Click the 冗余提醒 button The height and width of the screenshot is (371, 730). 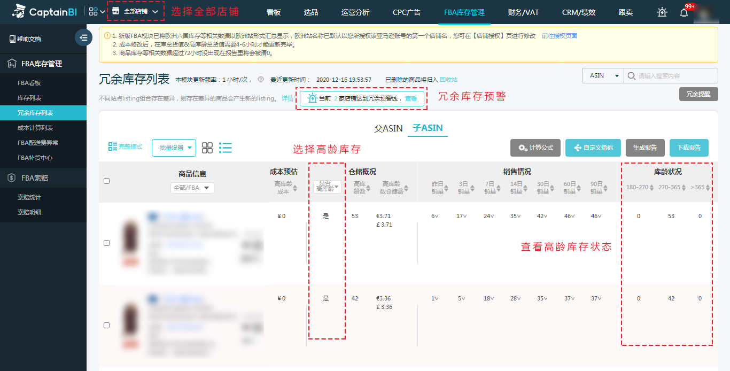coord(698,94)
